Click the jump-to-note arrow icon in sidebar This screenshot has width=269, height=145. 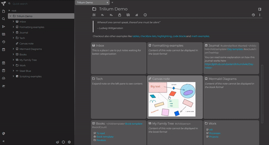[3, 26]
